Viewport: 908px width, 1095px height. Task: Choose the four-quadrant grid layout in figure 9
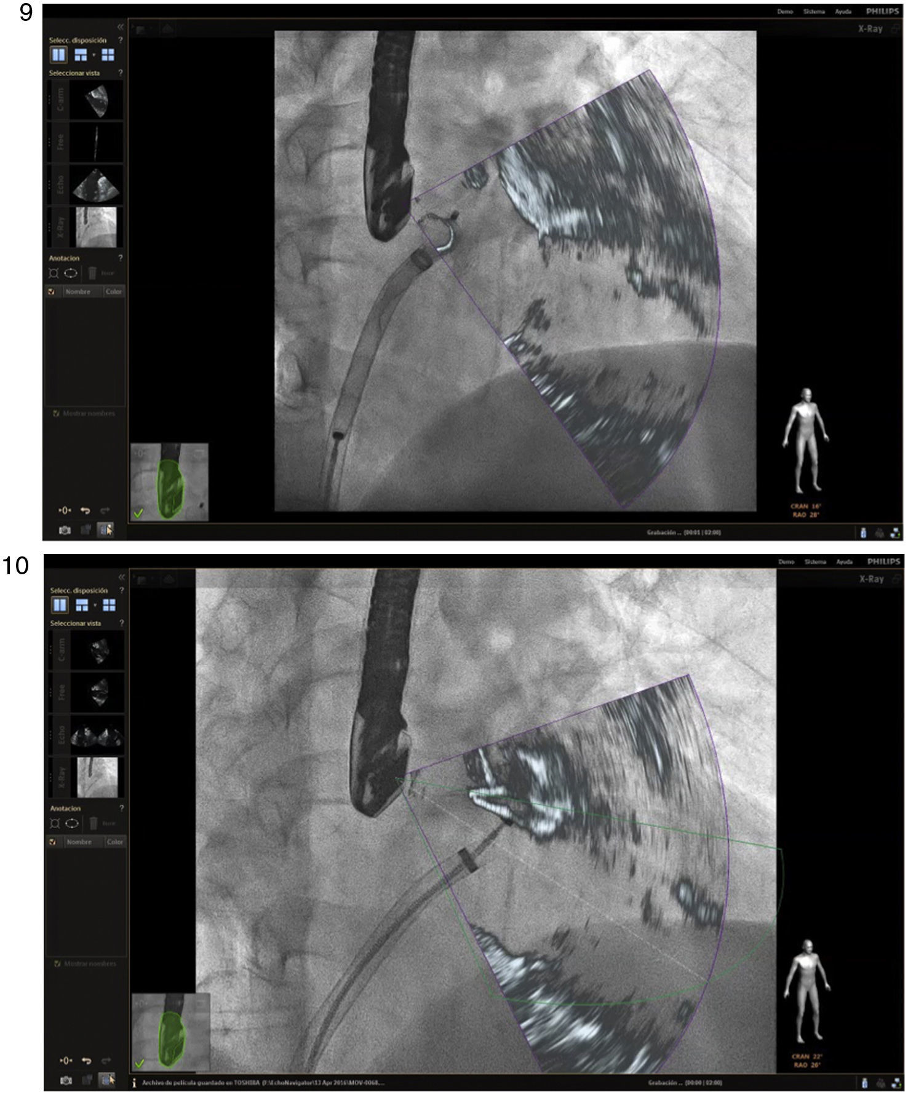pyautogui.click(x=108, y=55)
